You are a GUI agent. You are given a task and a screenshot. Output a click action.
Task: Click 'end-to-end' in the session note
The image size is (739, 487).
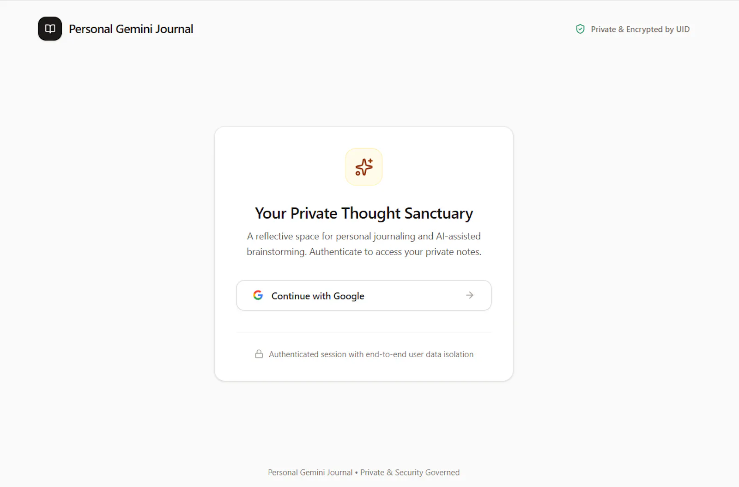tap(386, 354)
